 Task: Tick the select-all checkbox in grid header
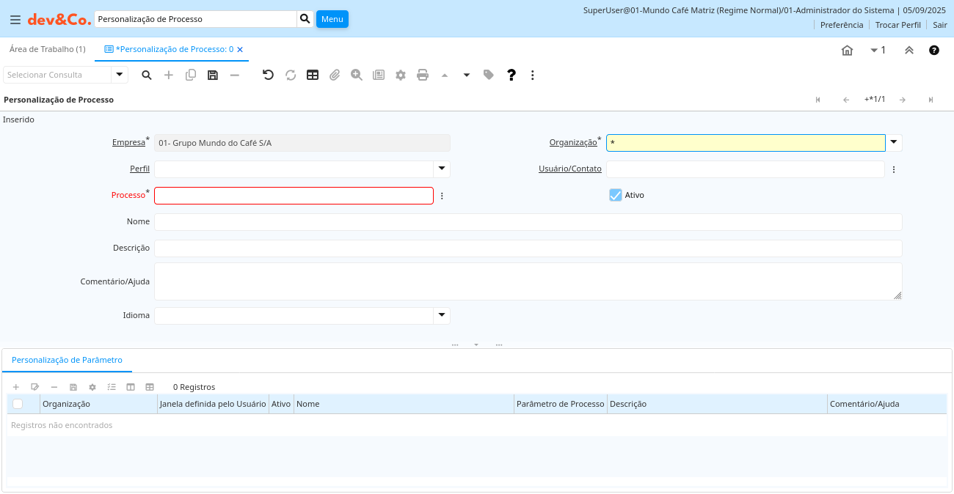pyautogui.click(x=18, y=404)
